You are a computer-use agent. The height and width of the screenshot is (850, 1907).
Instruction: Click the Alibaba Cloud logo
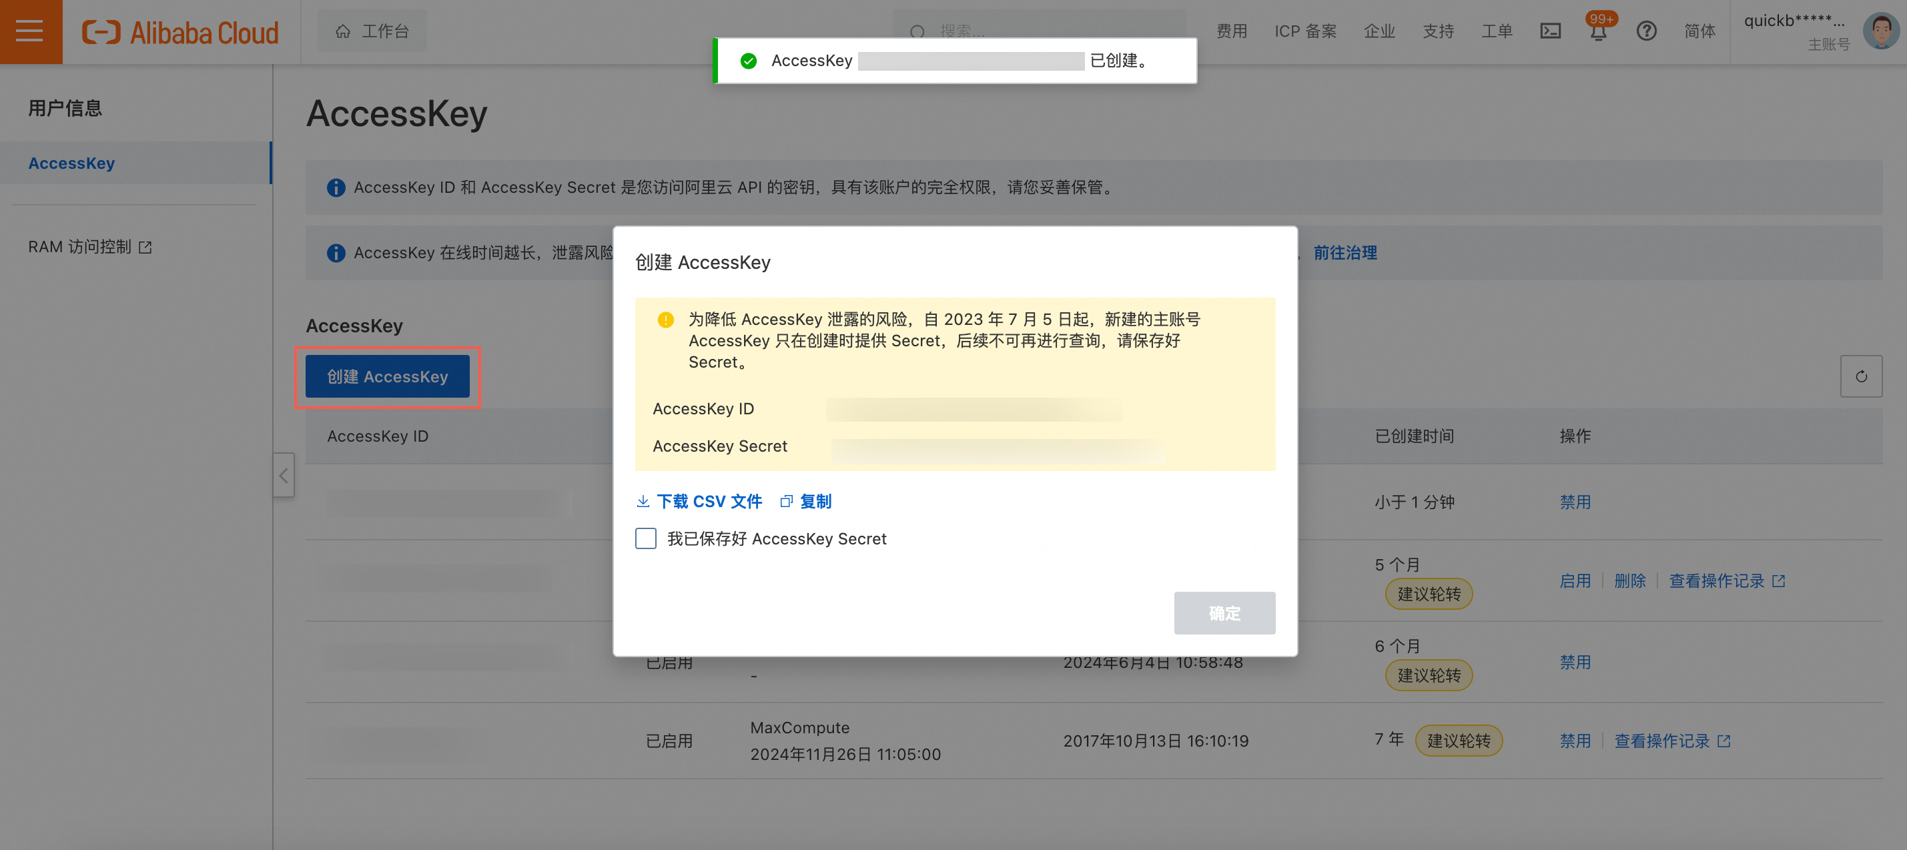[x=180, y=32]
